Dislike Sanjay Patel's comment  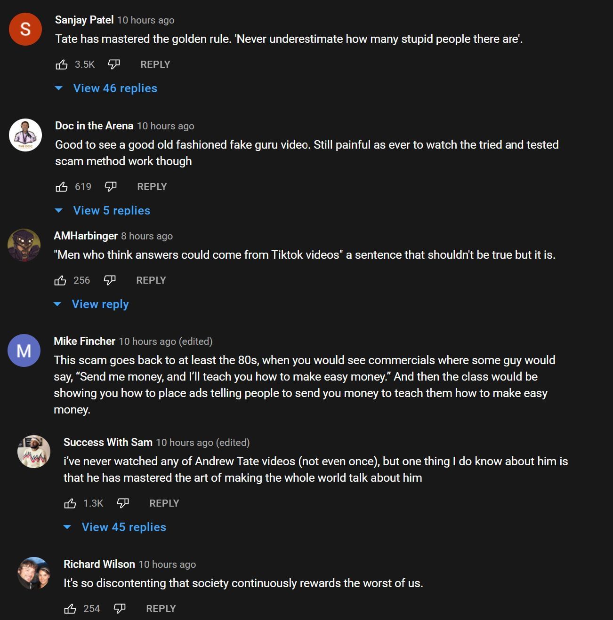[114, 64]
